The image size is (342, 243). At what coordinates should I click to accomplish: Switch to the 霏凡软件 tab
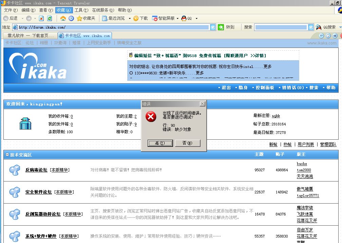coord(30,35)
